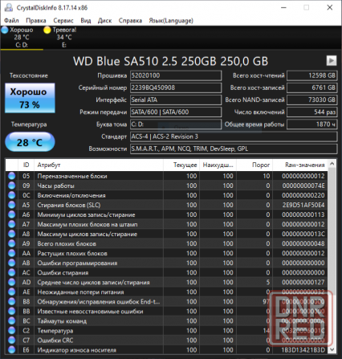Click status circle for Ошибки стирания row

pyautogui.click(x=11, y=272)
